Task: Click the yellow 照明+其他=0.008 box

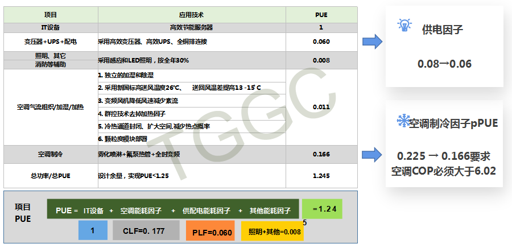Action: (x=272, y=231)
